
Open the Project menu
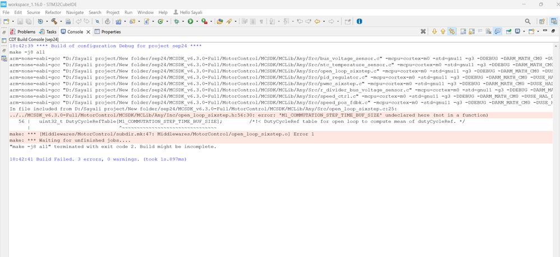[113, 12]
